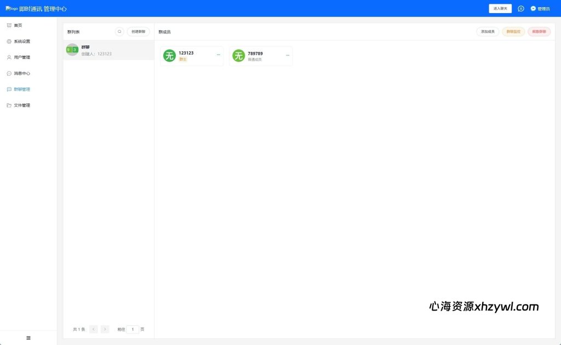Collapse the sidebar using the bottom menu icon
This screenshot has width=561, height=345.
[28, 338]
